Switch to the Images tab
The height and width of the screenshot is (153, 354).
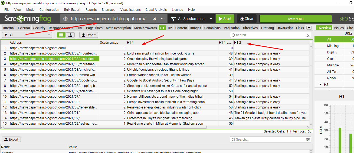(x=195, y=28)
